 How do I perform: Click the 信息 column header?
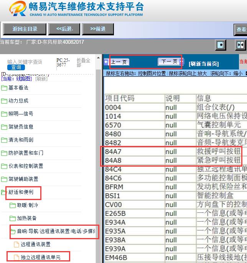coord(222,98)
